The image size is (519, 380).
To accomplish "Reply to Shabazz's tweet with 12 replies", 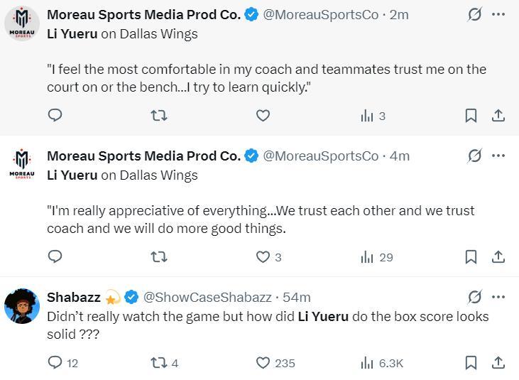I will [55, 362].
